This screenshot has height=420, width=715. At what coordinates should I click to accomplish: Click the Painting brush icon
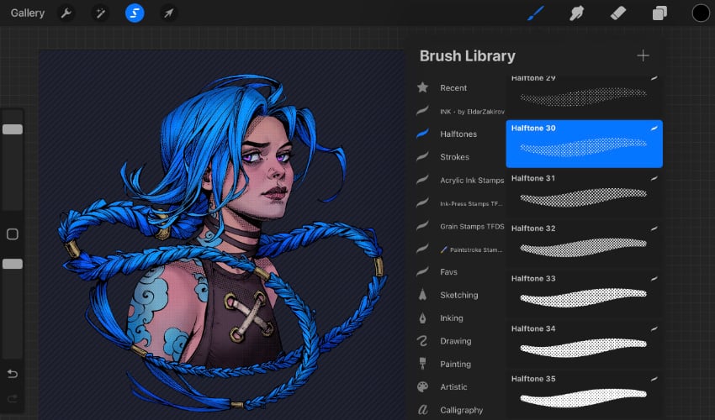click(423, 363)
